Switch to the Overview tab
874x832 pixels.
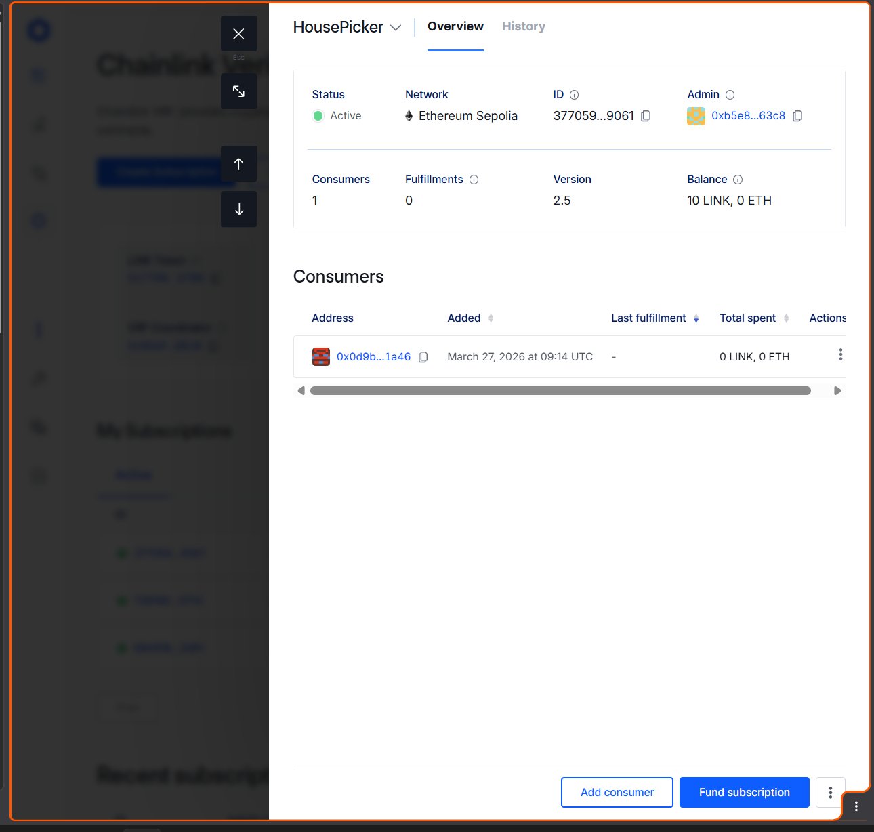[x=455, y=26]
